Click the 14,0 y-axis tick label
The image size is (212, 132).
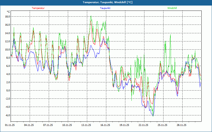(7, 33)
